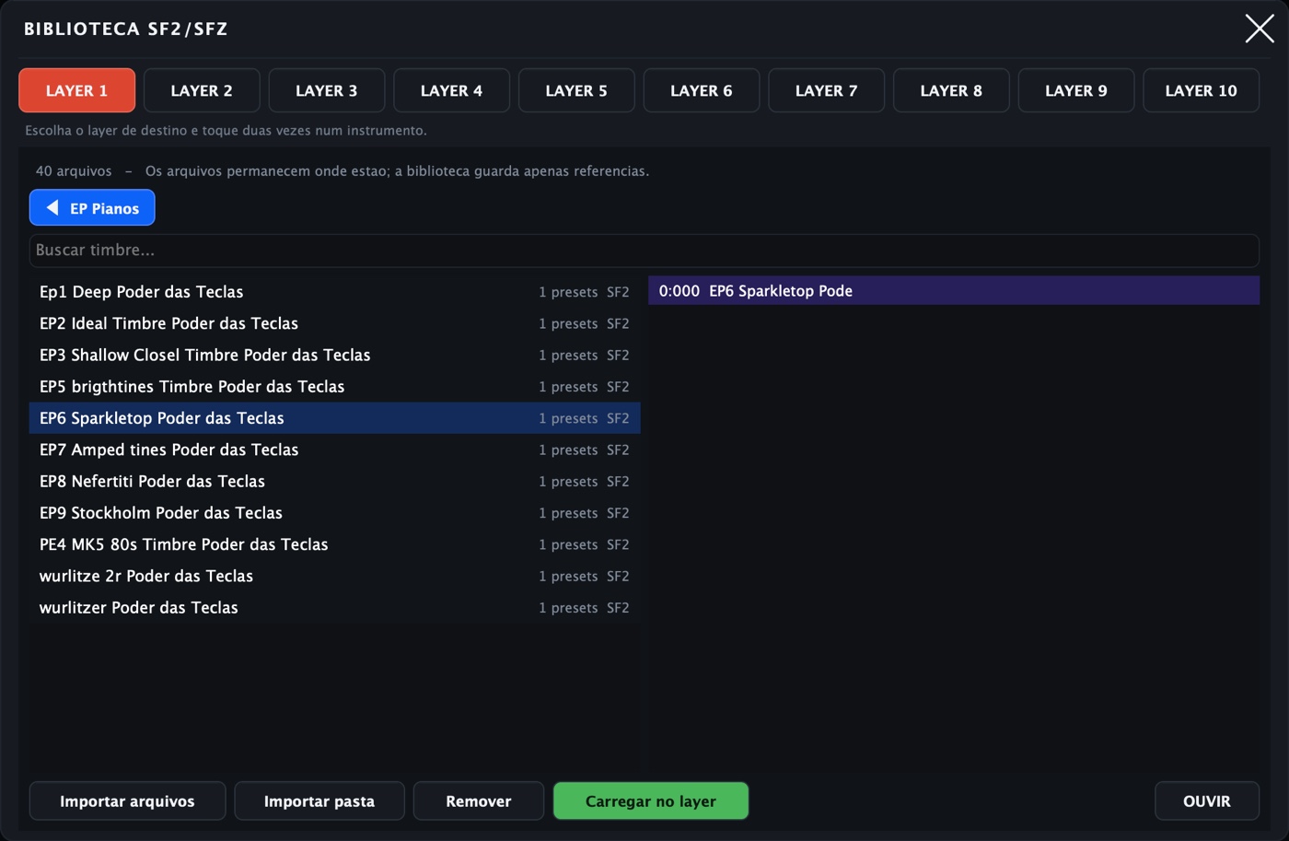Select Layer 7 as destination
This screenshot has height=841, width=1289.
pos(826,90)
